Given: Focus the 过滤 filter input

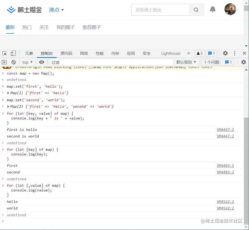Looking at the screenshot, I should pyautogui.click(x=112, y=62).
